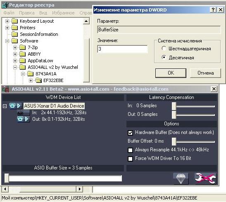Expand the ABBYY tree node
Image resolution: width=226 pixels, height=202 pixels.
coord(15,54)
